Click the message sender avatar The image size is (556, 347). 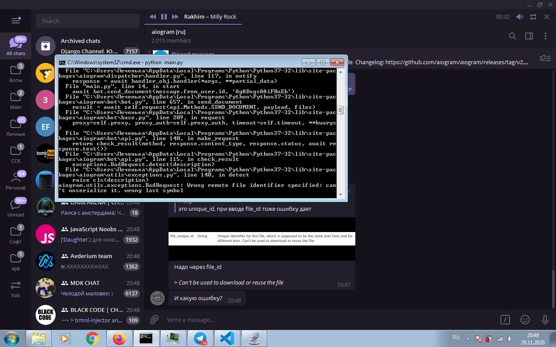(158, 298)
